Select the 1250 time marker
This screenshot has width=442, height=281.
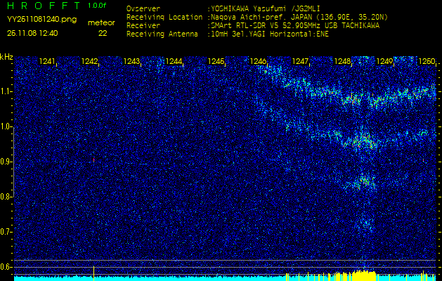(426, 62)
